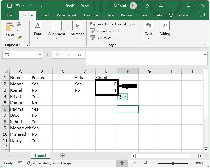This screenshot has height=168, width=210.
Task: Open Cell Styles gallery
Action: 102,38
